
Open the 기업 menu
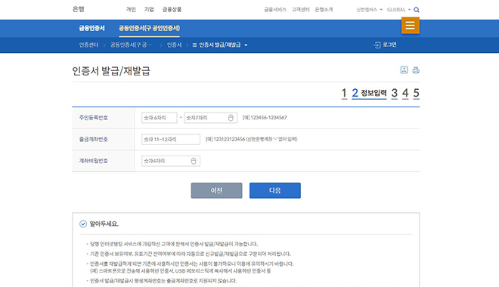[149, 10]
